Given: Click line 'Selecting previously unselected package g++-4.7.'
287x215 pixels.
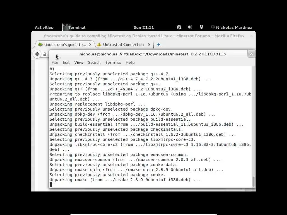Looking at the screenshot, I should (110, 74).
